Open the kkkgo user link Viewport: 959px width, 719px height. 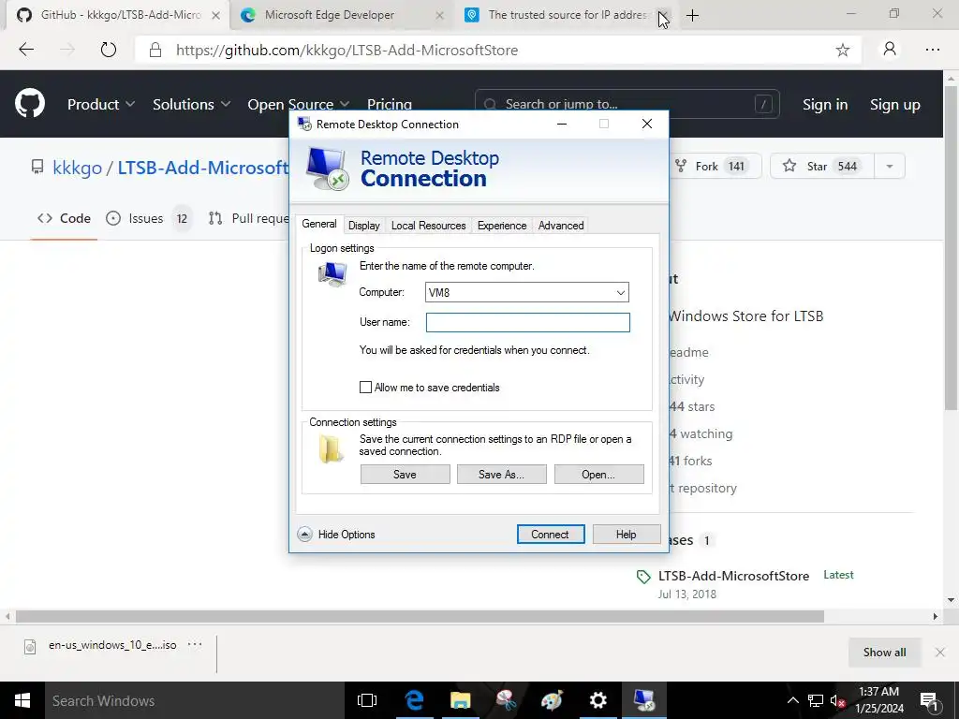coord(77,167)
